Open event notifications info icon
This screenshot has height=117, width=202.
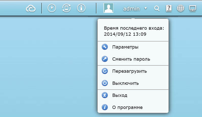coord(81,8)
